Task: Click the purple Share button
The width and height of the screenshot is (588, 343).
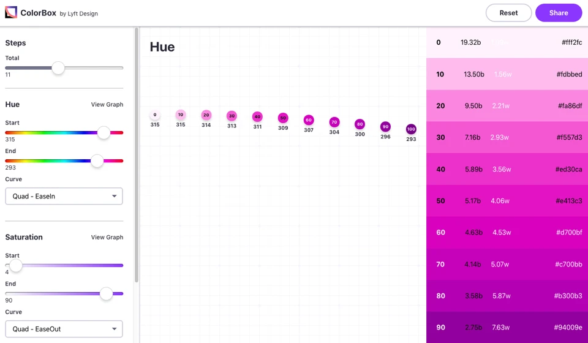Action: click(x=559, y=13)
